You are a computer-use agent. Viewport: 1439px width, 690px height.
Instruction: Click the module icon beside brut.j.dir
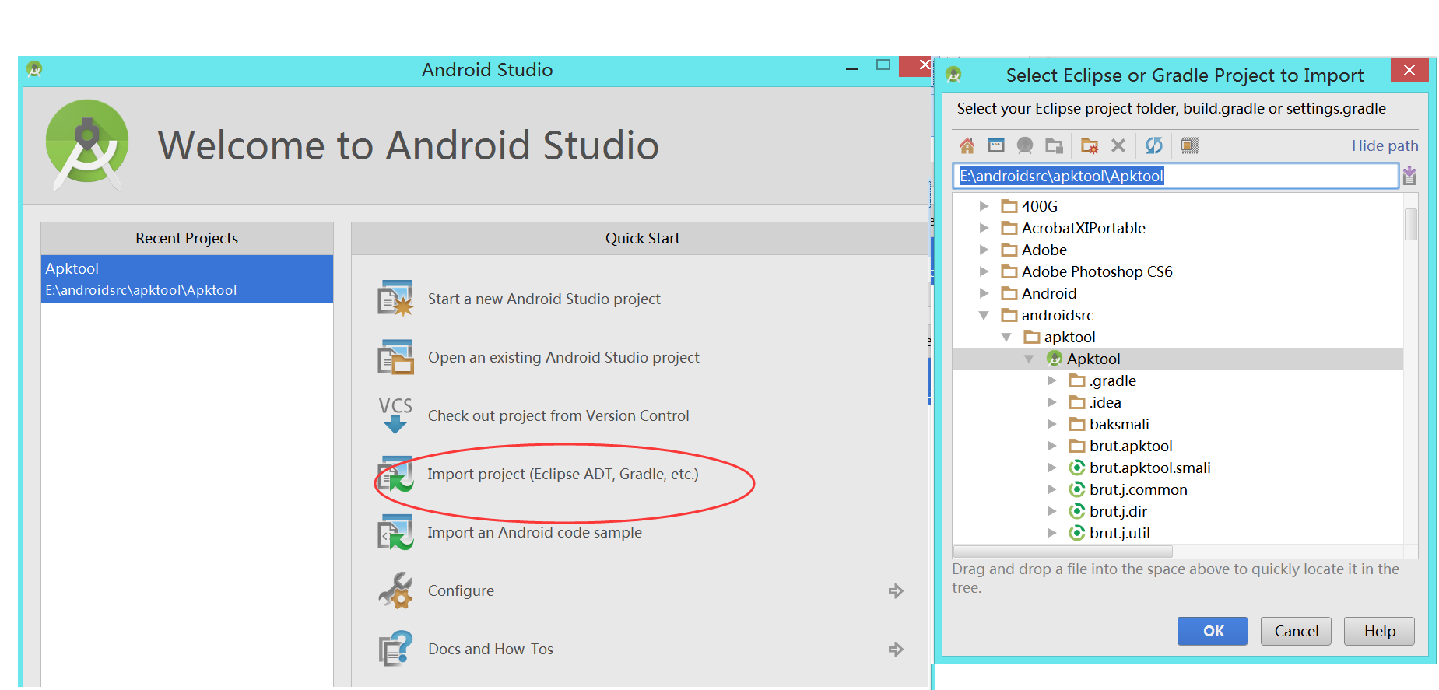(1077, 511)
